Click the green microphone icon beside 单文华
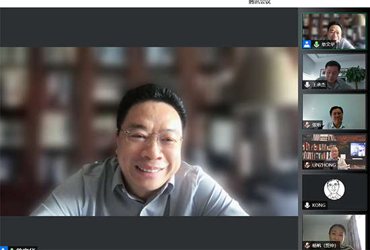 316,44
